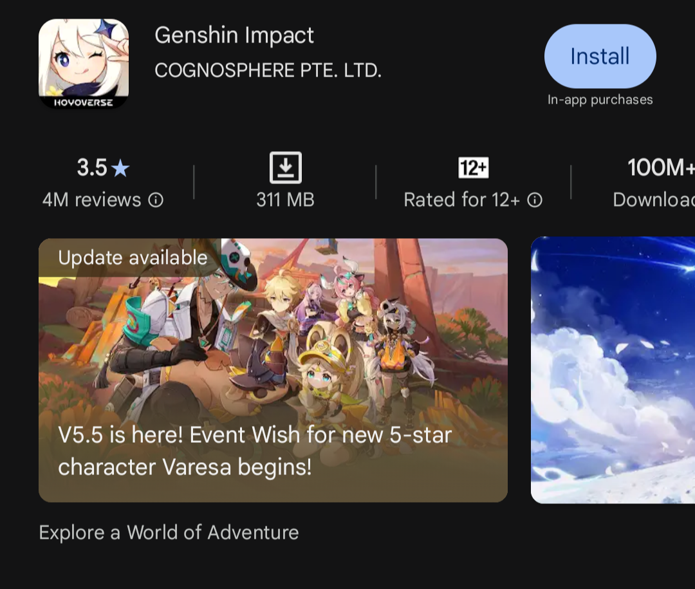Tap the Update available label on banner
Viewport: 695px width, 589px height.
133,257
